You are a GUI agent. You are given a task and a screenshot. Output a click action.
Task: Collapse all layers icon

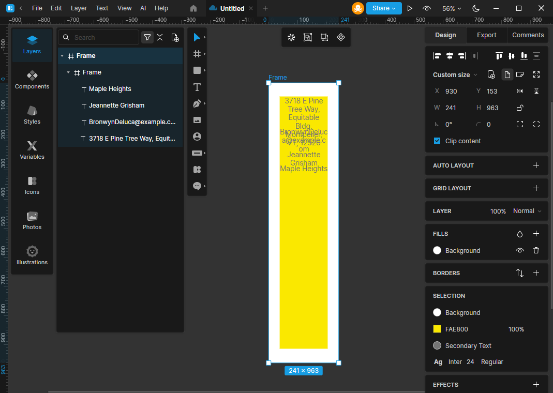click(160, 37)
